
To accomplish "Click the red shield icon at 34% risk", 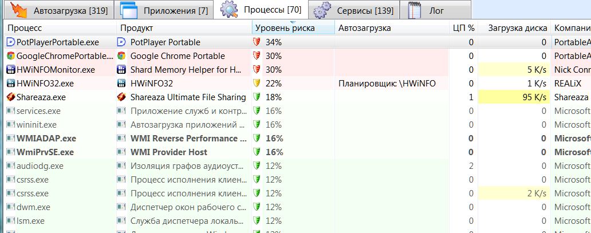I will (x=257, y=42).
